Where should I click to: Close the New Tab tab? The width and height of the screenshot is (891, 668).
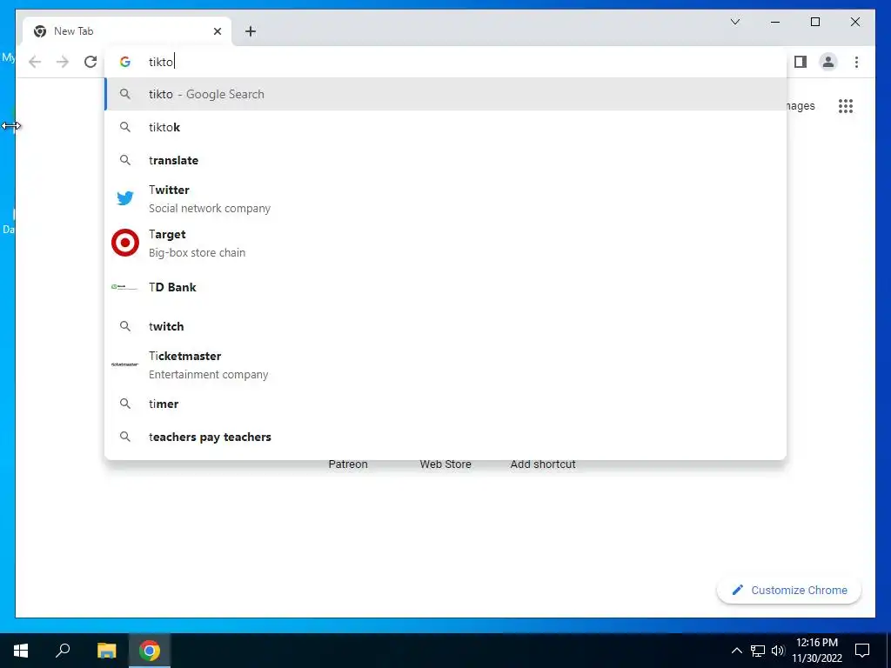(217, 31)
